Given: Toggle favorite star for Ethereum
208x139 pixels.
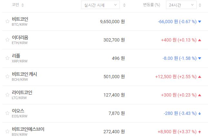Looking at the screenshot, I should tap(7, 40).
